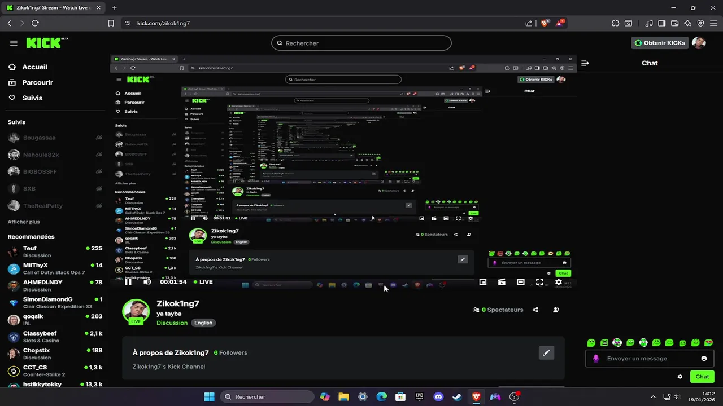Reload the page in browser
This screenshot has height=406, width=723.
[x=35, y=23]
